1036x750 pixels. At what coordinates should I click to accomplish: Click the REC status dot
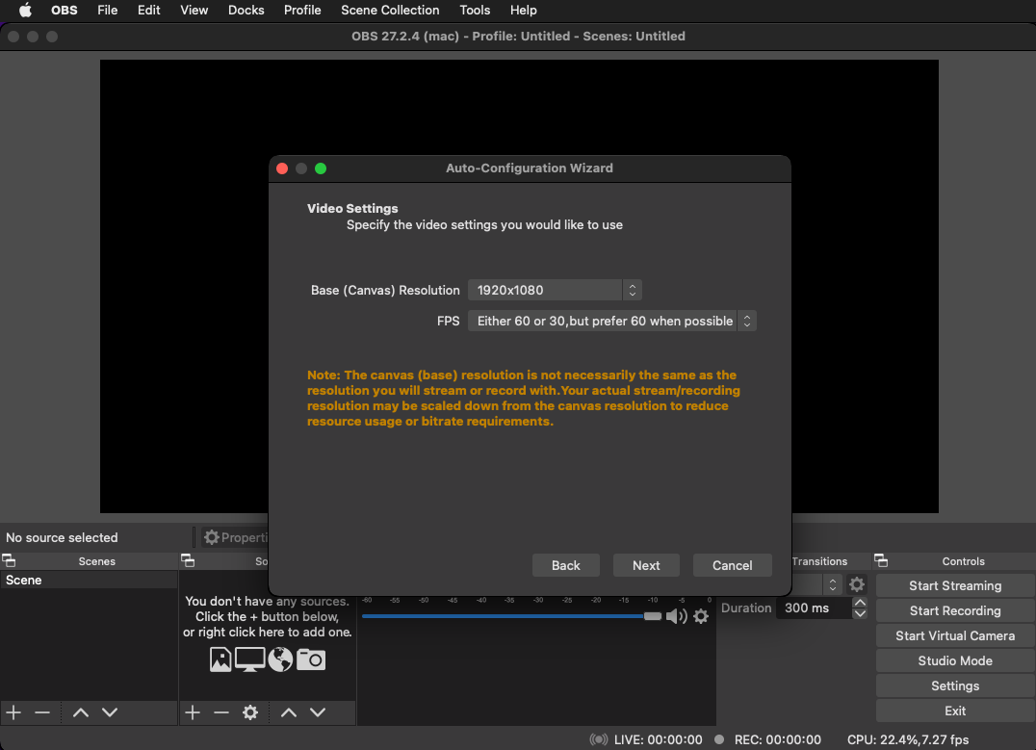point(719,739)
